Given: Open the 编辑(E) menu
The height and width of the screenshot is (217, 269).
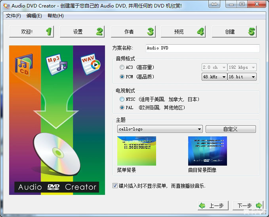Looking at the screenshot, I should (34, 16).
